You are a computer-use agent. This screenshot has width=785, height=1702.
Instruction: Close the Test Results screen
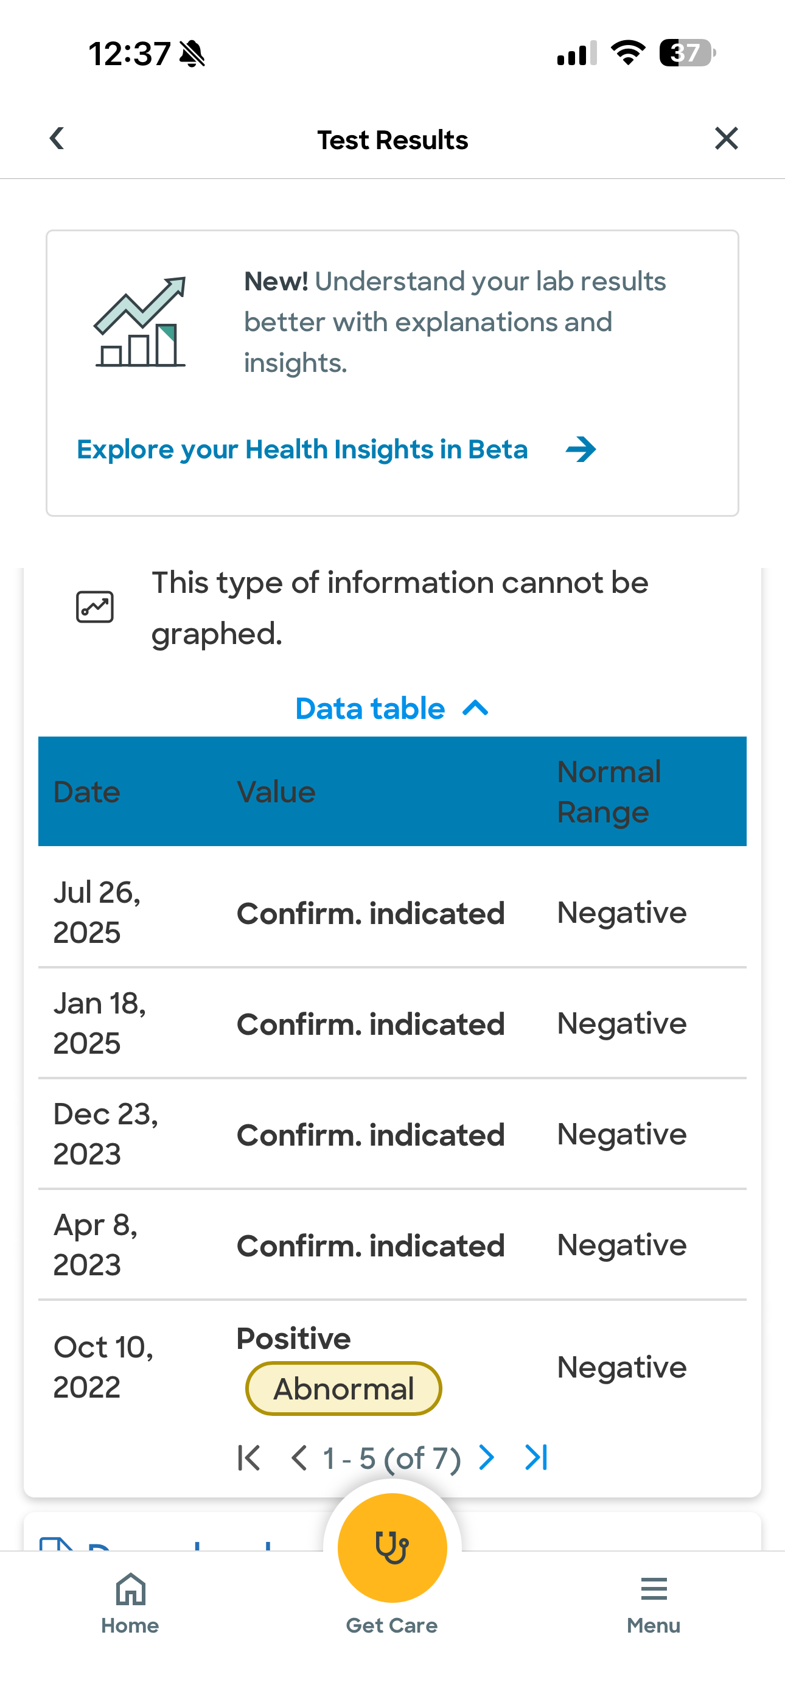[x=726, y=139]
